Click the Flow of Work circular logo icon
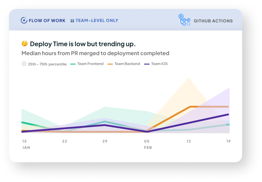This screenshot has width=262, height=182. [24, 21]
